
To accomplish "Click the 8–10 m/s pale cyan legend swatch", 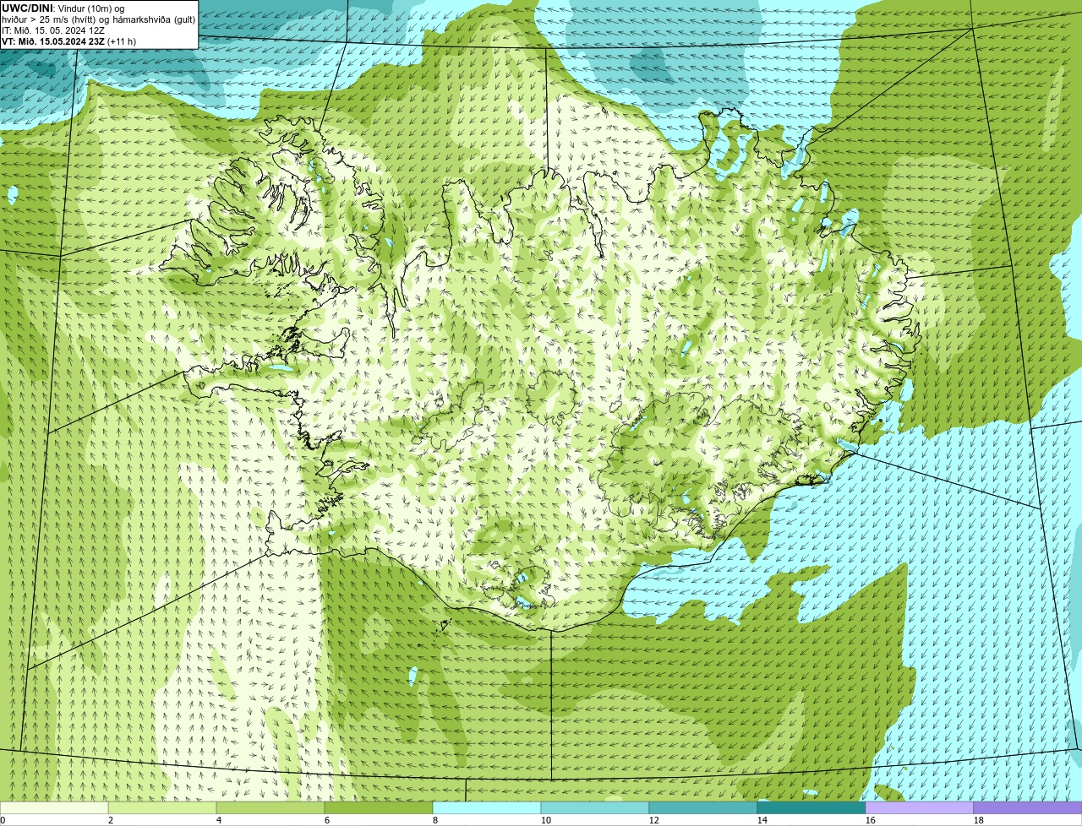I will pyautogui.click(x=487, y=807).
